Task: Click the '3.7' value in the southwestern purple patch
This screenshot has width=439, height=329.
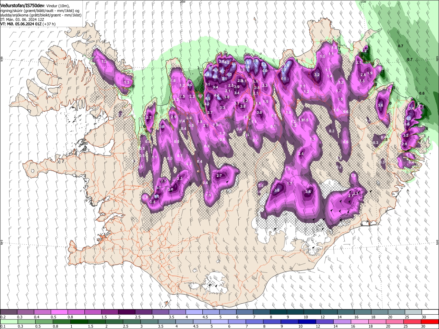Action: tap(158, 188)
